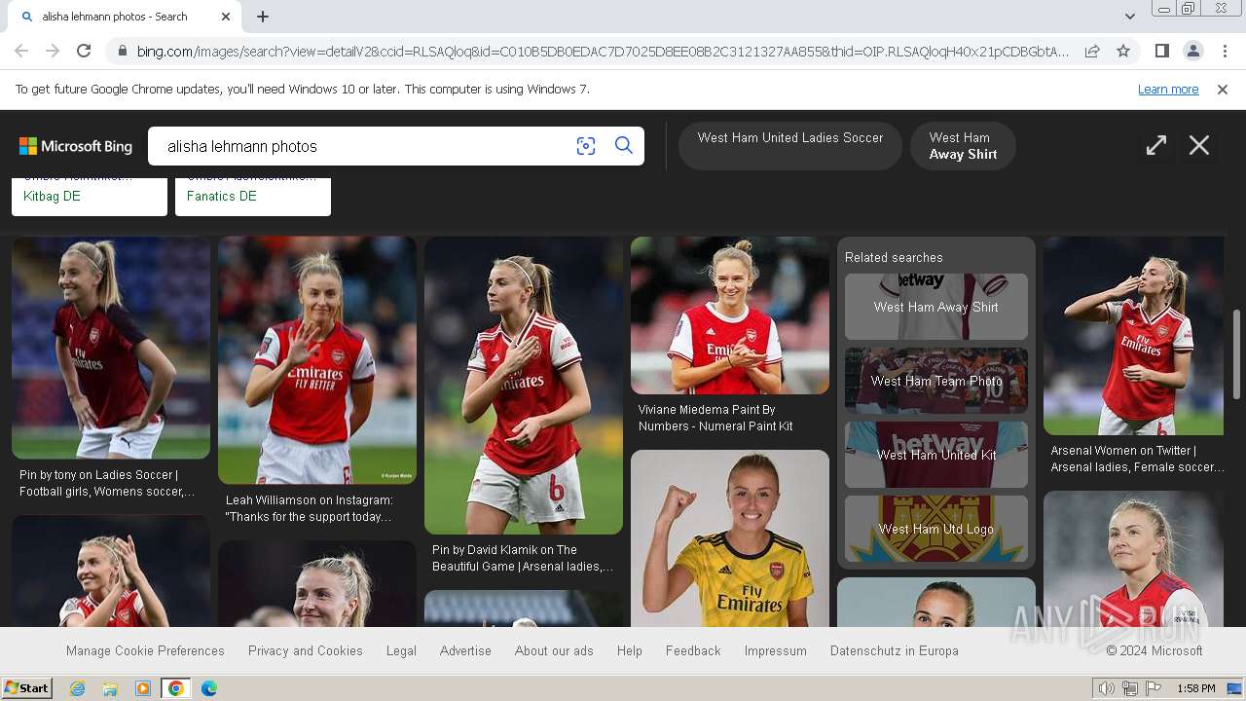
Task: Open the Legal footer link
Action: tap(401, 650)
